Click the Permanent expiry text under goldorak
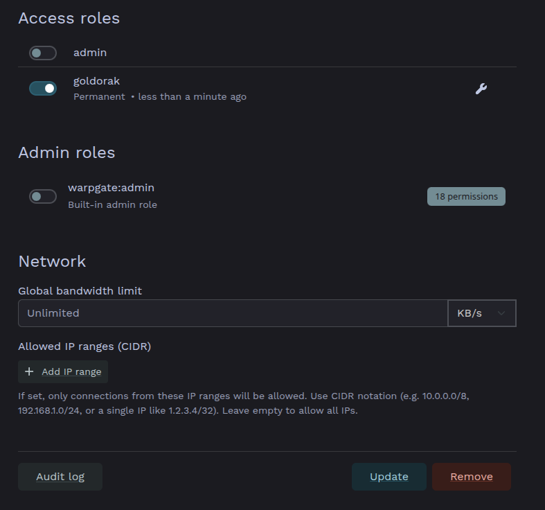This screenshot has height=510, width=545. point(100,97)
